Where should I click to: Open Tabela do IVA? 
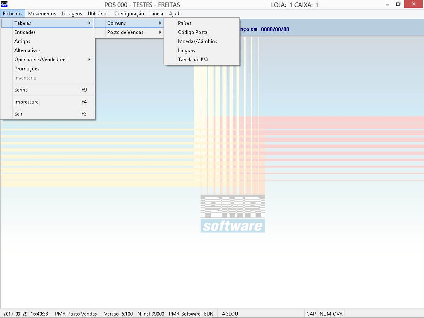[x=193, y=60]
